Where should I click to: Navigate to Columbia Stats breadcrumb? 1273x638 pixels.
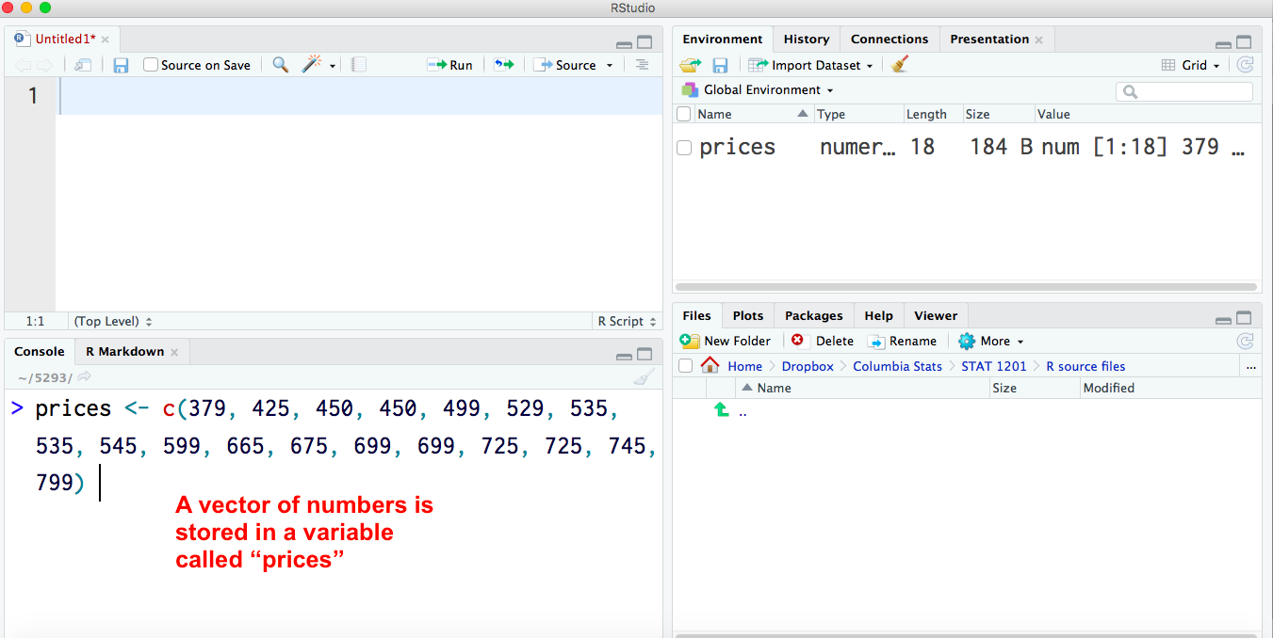[897, 366]
